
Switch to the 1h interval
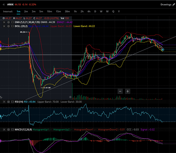(75, 11)
